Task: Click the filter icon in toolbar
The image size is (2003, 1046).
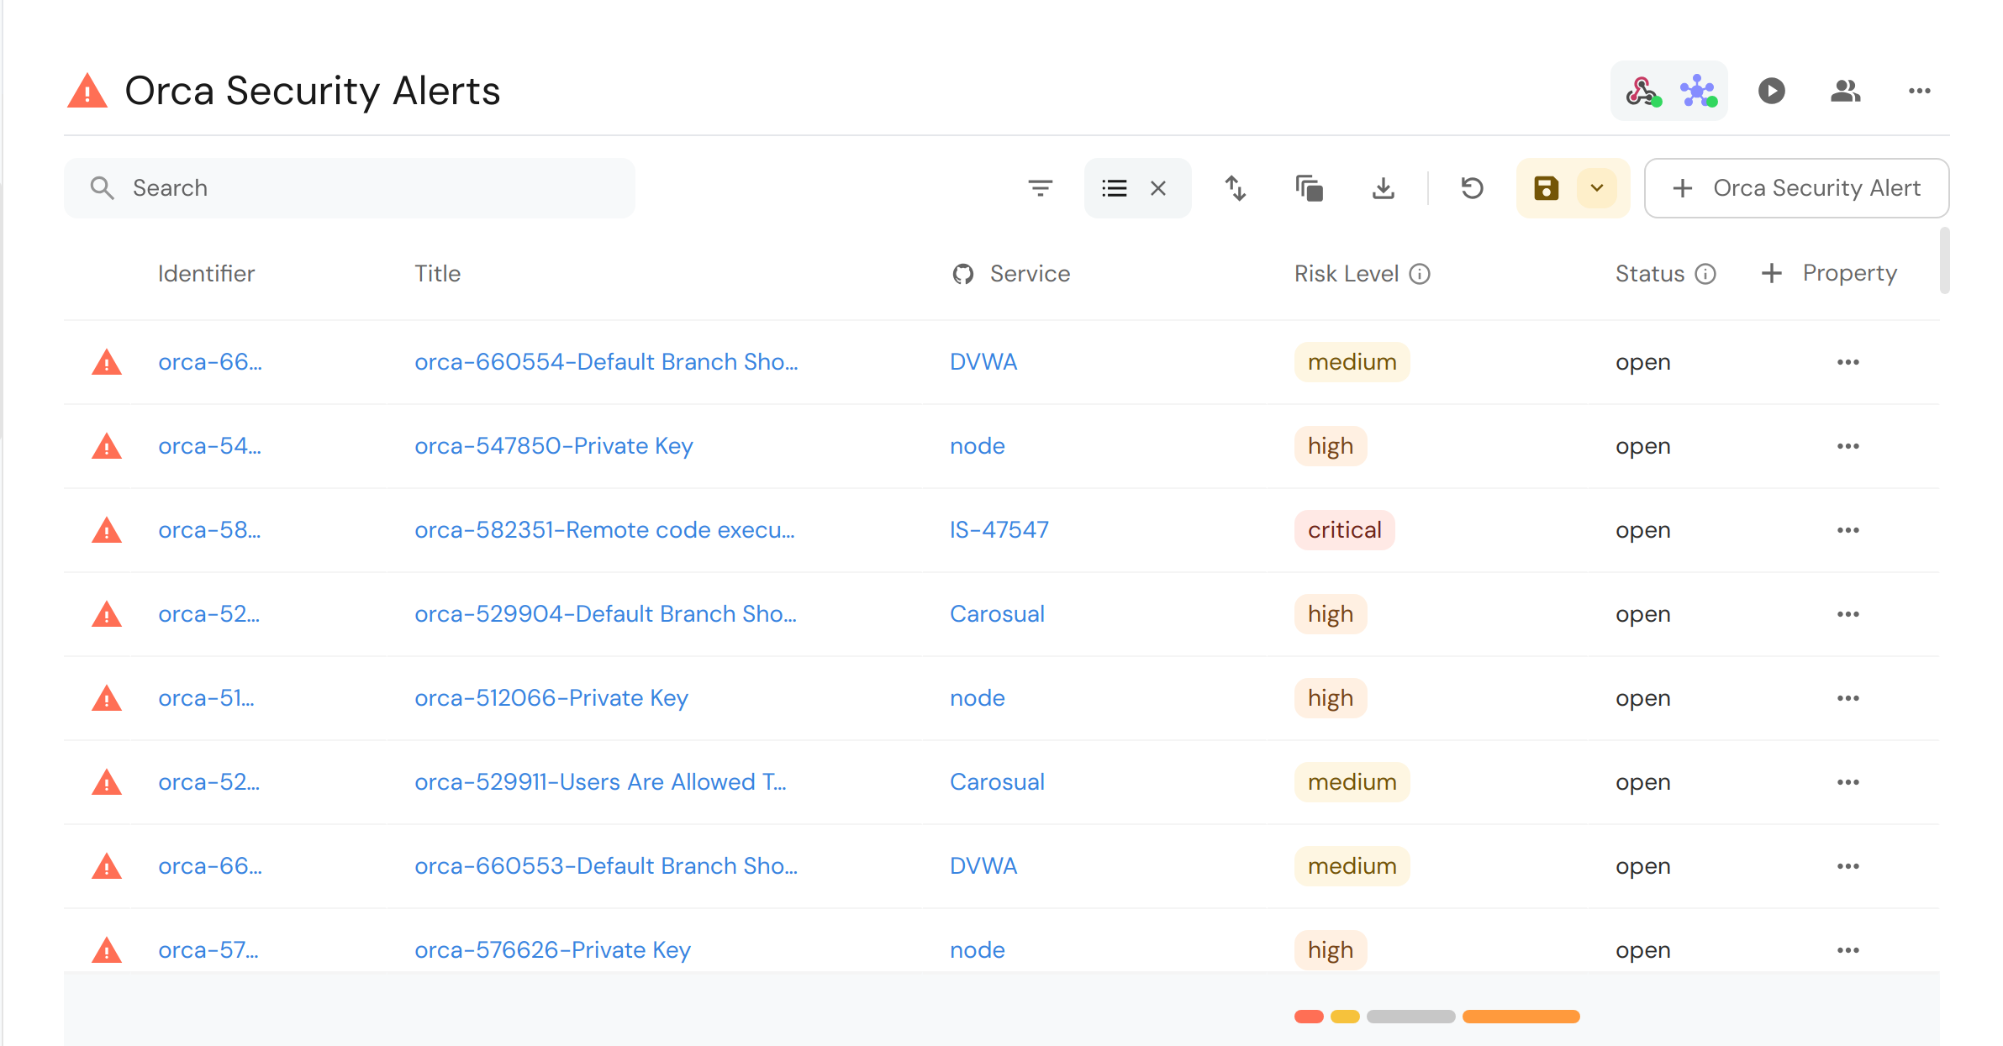Action: click(1040, 188)
